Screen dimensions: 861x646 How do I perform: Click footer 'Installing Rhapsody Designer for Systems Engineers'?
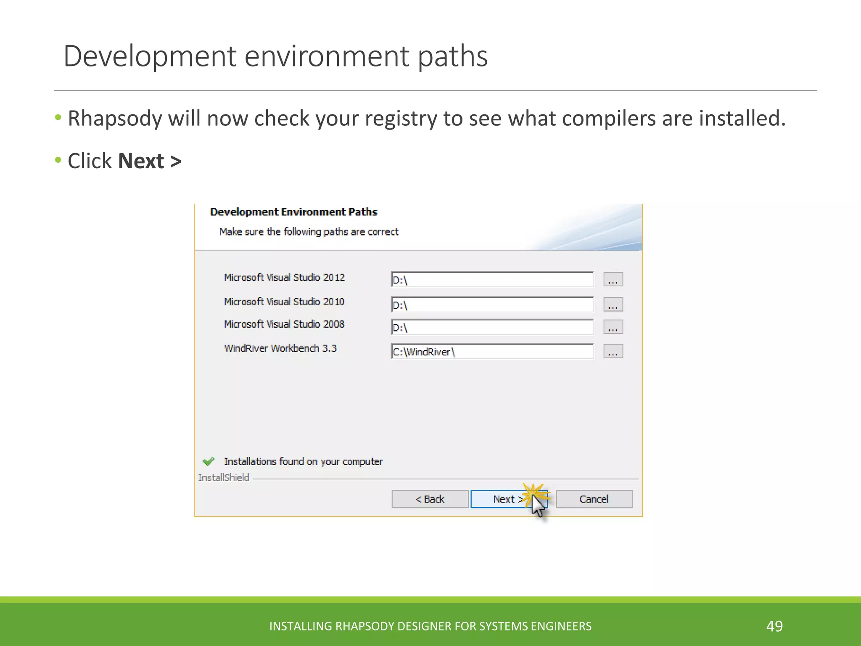click(x=430, y=626)
